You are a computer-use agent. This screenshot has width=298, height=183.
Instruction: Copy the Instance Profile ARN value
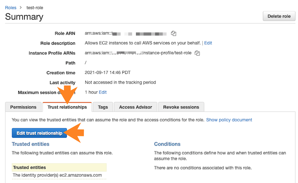point(197,53)
